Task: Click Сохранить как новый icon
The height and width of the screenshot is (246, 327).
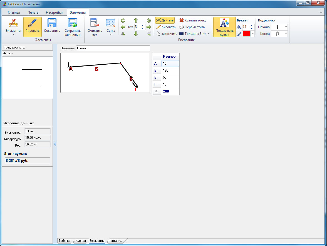Action: [72, 23]
